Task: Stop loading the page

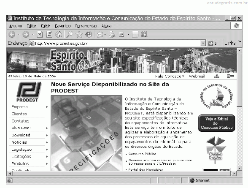Action: coord(40,34)
